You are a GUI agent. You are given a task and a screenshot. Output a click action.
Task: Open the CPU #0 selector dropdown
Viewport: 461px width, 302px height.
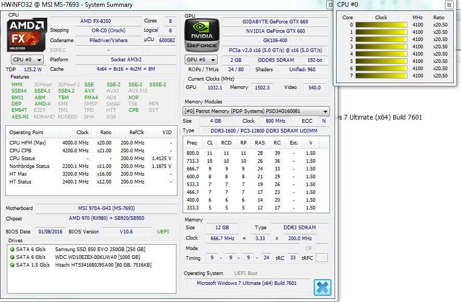coord(27,60)
